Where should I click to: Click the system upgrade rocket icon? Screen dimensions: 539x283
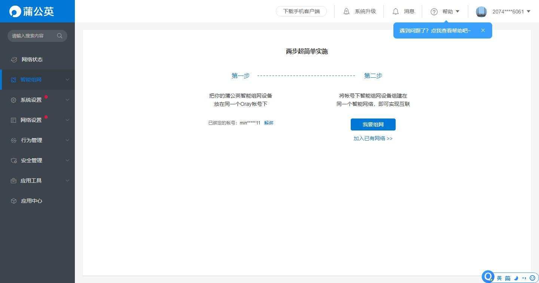pyautogui.click(x=347, y=12)
